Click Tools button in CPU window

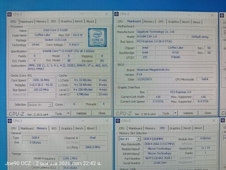(59, 114)
